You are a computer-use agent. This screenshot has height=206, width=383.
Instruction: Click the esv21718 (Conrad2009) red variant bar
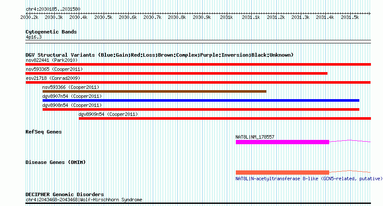(x=198, y=82)
